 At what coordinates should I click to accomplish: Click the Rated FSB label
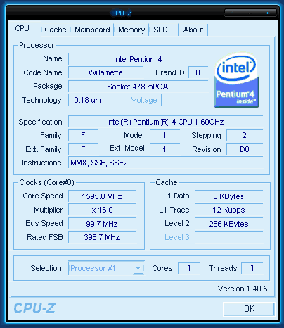click(45, 237)
